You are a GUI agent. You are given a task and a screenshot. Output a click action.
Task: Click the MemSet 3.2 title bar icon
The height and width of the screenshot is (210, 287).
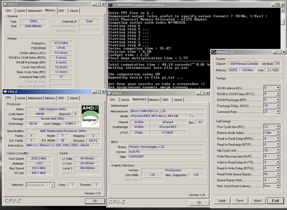tap(213, 52)
